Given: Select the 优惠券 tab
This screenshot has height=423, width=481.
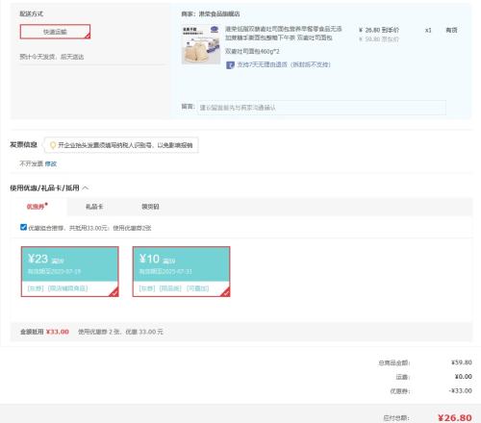Looking at the screenshot, I should point(37,206).
